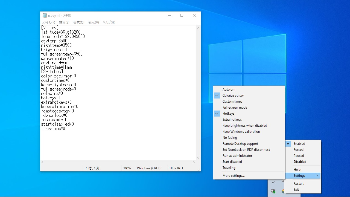Choose Exit in the tray menu

point(303,190)
